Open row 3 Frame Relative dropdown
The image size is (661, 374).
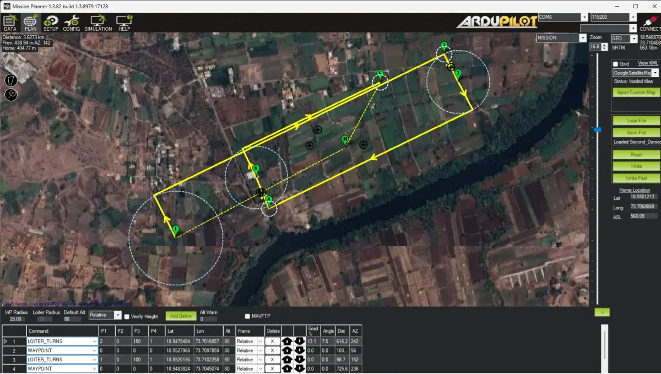pos(250,360)
